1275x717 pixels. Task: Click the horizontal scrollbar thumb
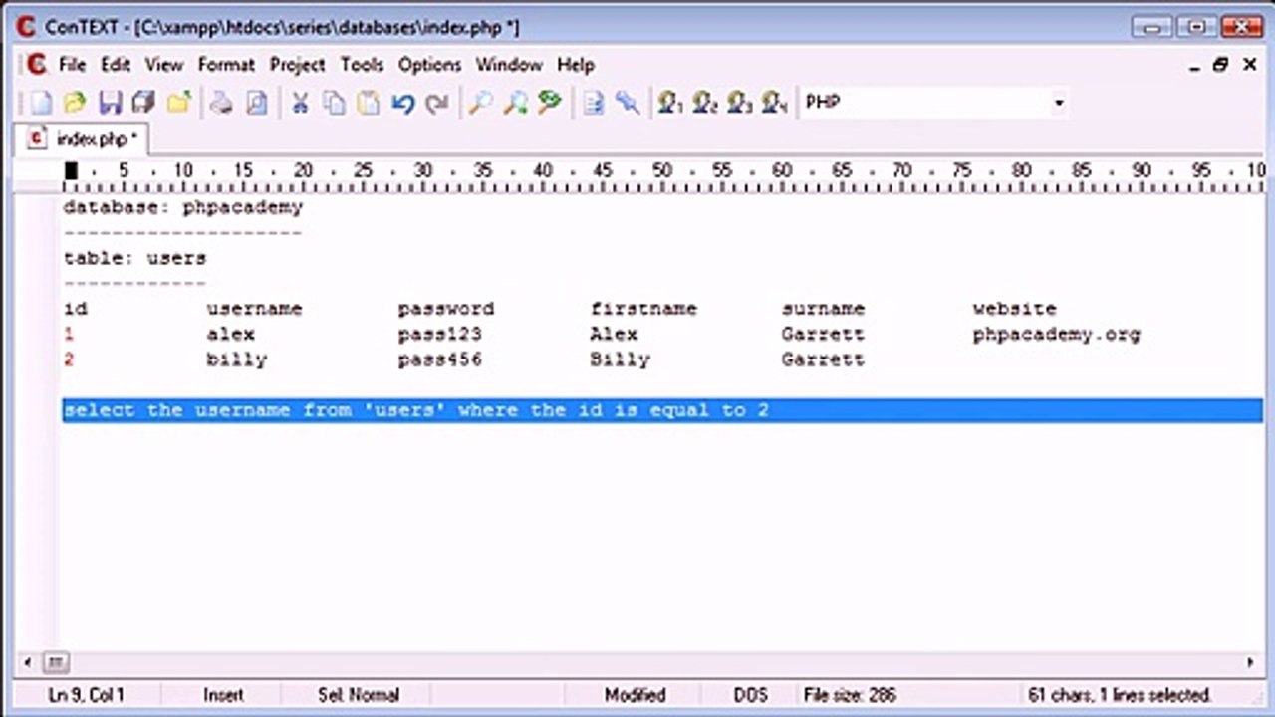(x=55, y=662)
